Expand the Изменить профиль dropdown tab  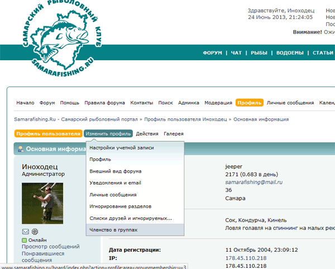point(108,133)
